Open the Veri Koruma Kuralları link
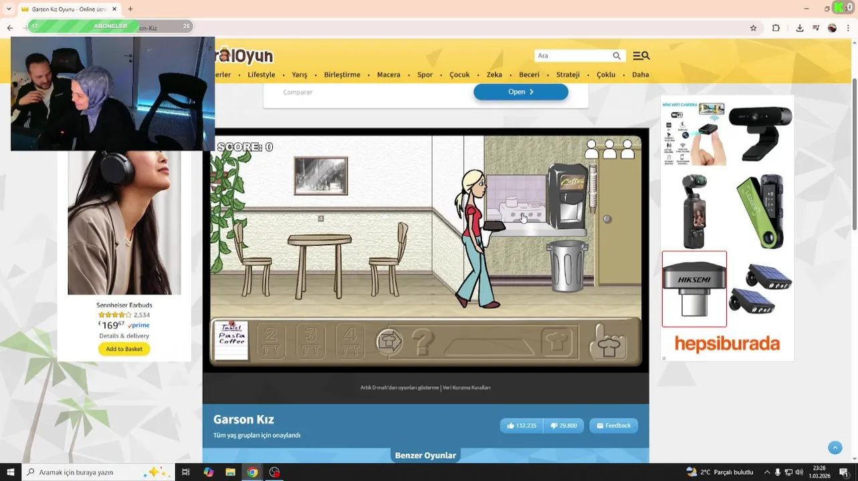 click(x=466, y=387)
